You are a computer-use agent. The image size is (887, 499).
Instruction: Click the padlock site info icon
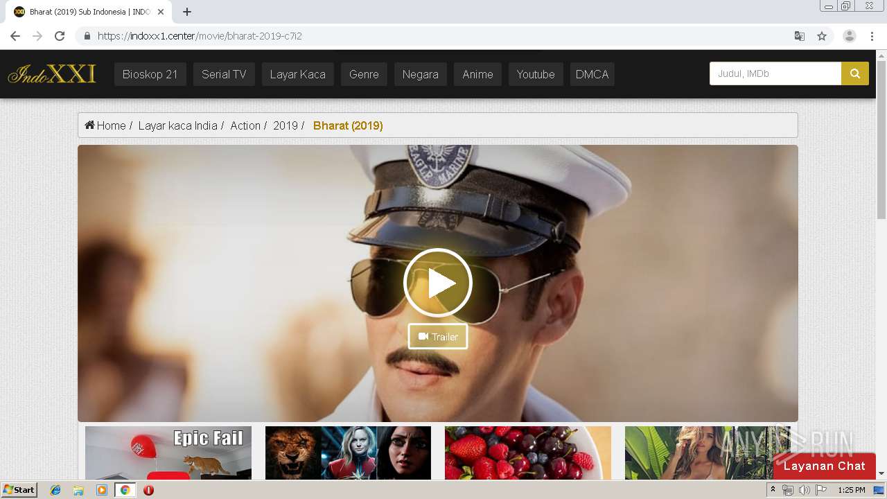click(87, 36)
